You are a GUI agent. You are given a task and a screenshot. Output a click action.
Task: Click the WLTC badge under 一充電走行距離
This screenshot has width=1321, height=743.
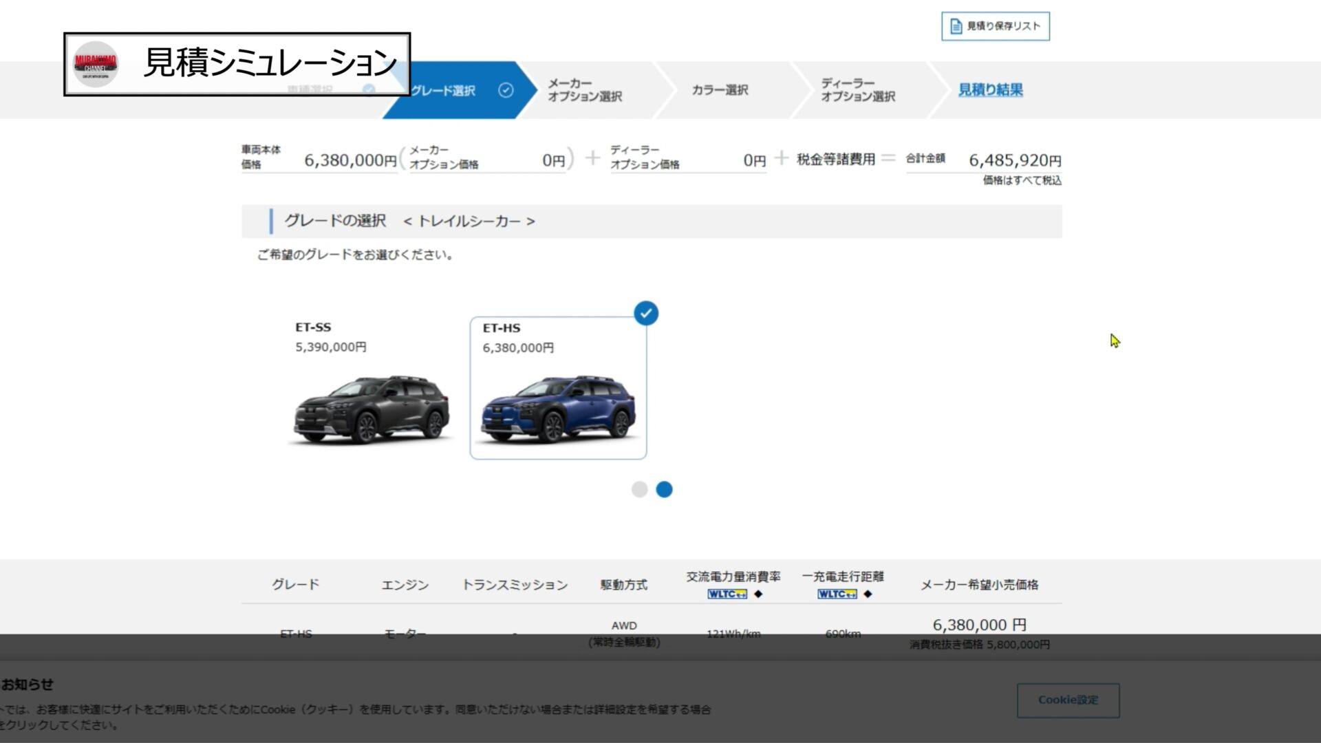pyautogui.click(x=837, y=594)
